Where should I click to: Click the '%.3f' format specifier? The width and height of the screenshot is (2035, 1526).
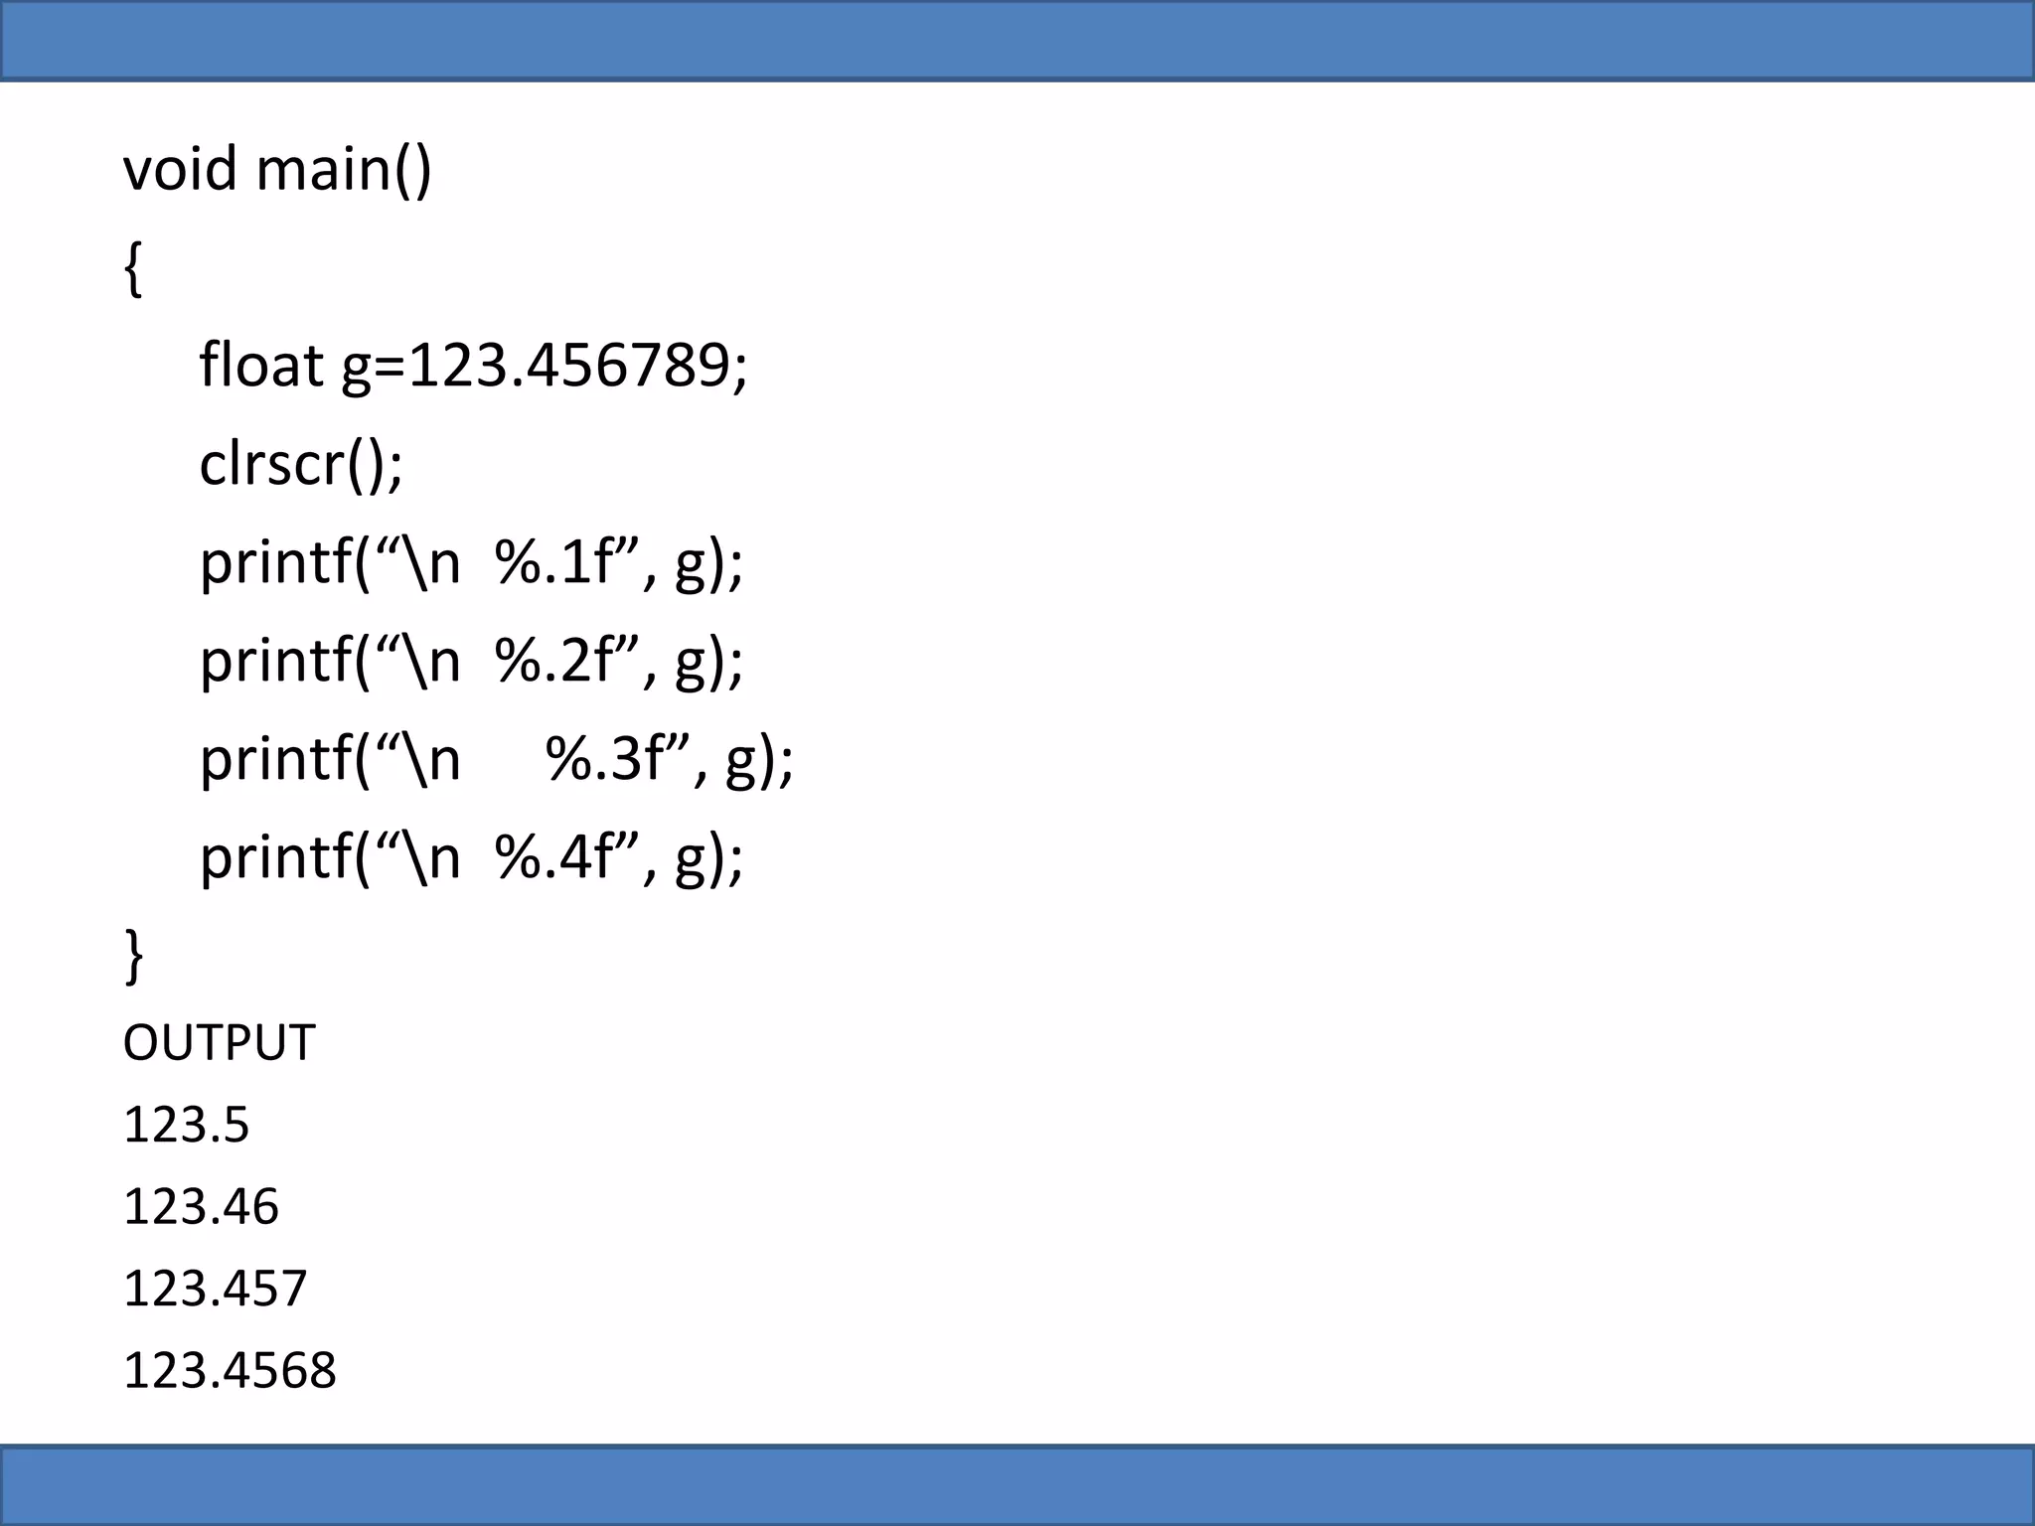point(604,758)
